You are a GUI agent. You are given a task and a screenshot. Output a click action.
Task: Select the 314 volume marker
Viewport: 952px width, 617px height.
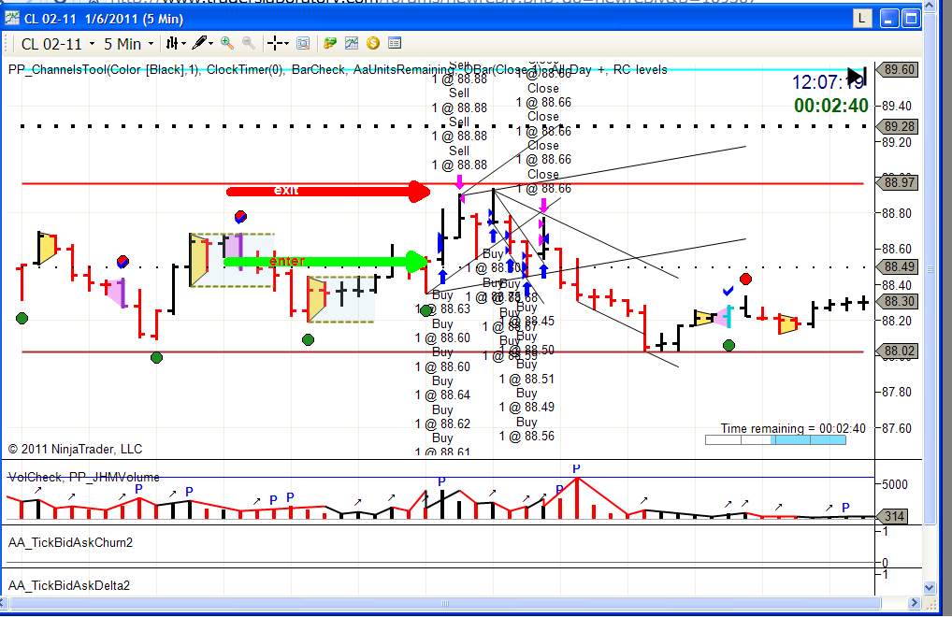tap(894, 516)
